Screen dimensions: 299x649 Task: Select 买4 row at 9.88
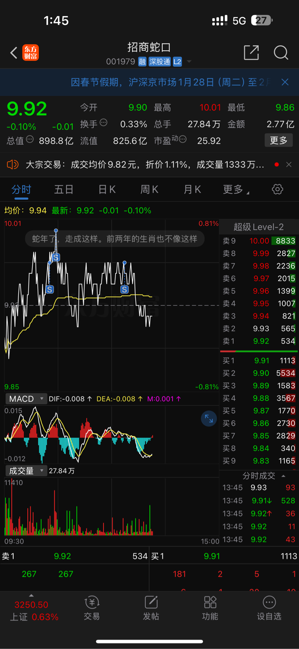259,398
